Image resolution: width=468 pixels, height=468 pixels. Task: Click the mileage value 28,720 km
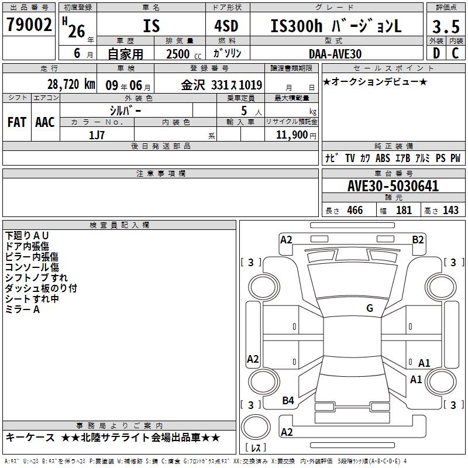[70, 84]
